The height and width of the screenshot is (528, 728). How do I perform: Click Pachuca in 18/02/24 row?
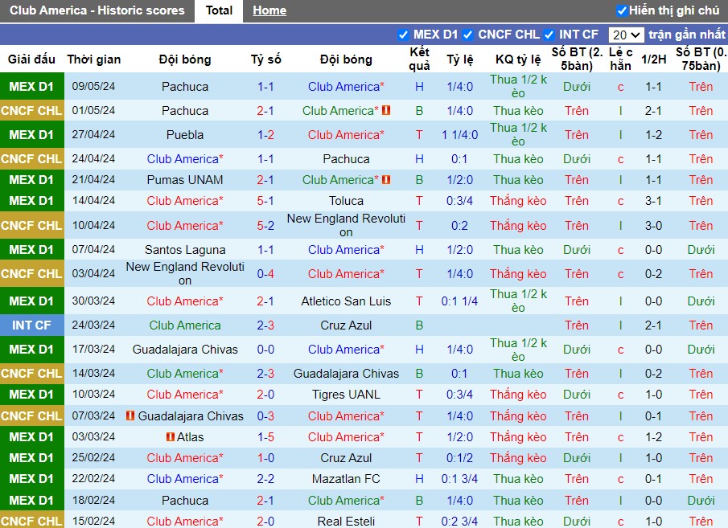(185, 501)
